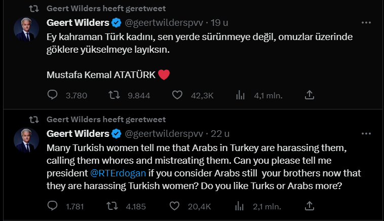View analytics showing 2,1 mln. views
Viewport: 384px width, 221px height.
(241, 206)
